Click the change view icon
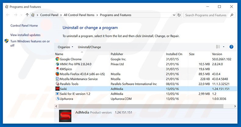 pos(218,47)
